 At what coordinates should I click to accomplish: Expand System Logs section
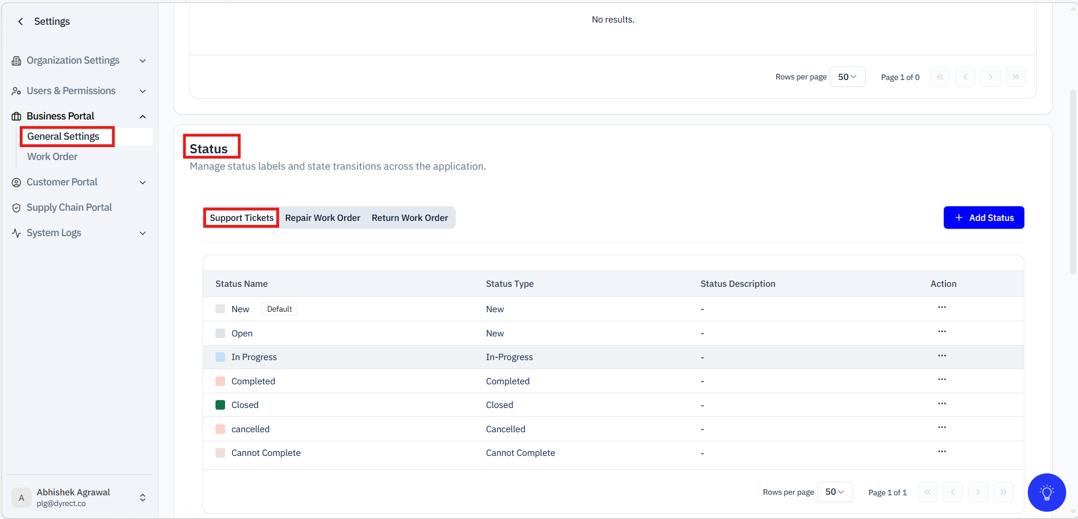coord(143,233)
